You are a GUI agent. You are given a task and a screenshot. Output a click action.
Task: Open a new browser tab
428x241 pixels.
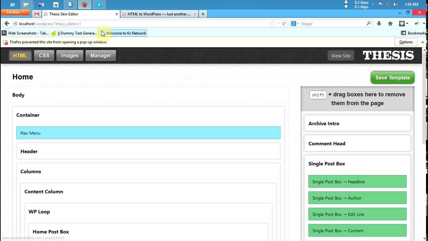pos(203,14)
